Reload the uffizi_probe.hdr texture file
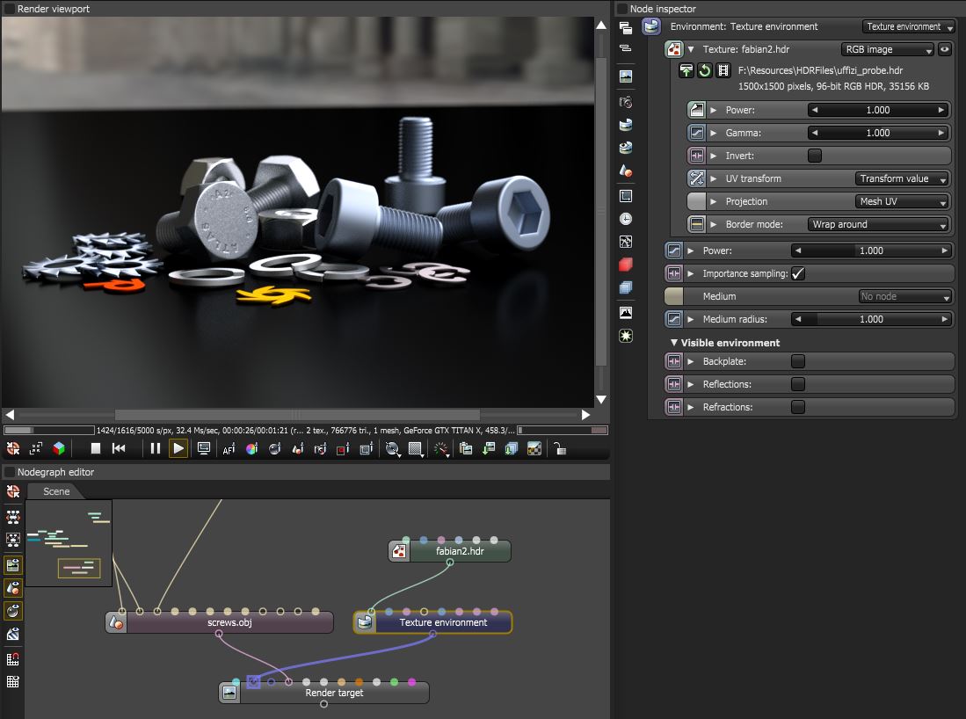966x719 pixels. point(703,70)
